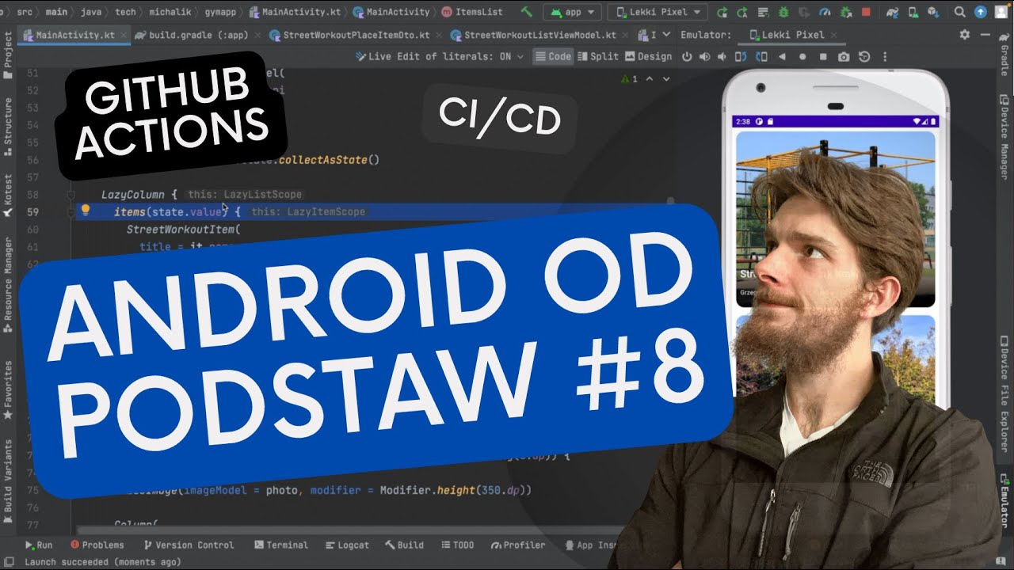Image resolution: width=1014 pixels, height=570 pixels.
Task: Click the emulator Volume Up icon
Action: [x=703, y=57]
